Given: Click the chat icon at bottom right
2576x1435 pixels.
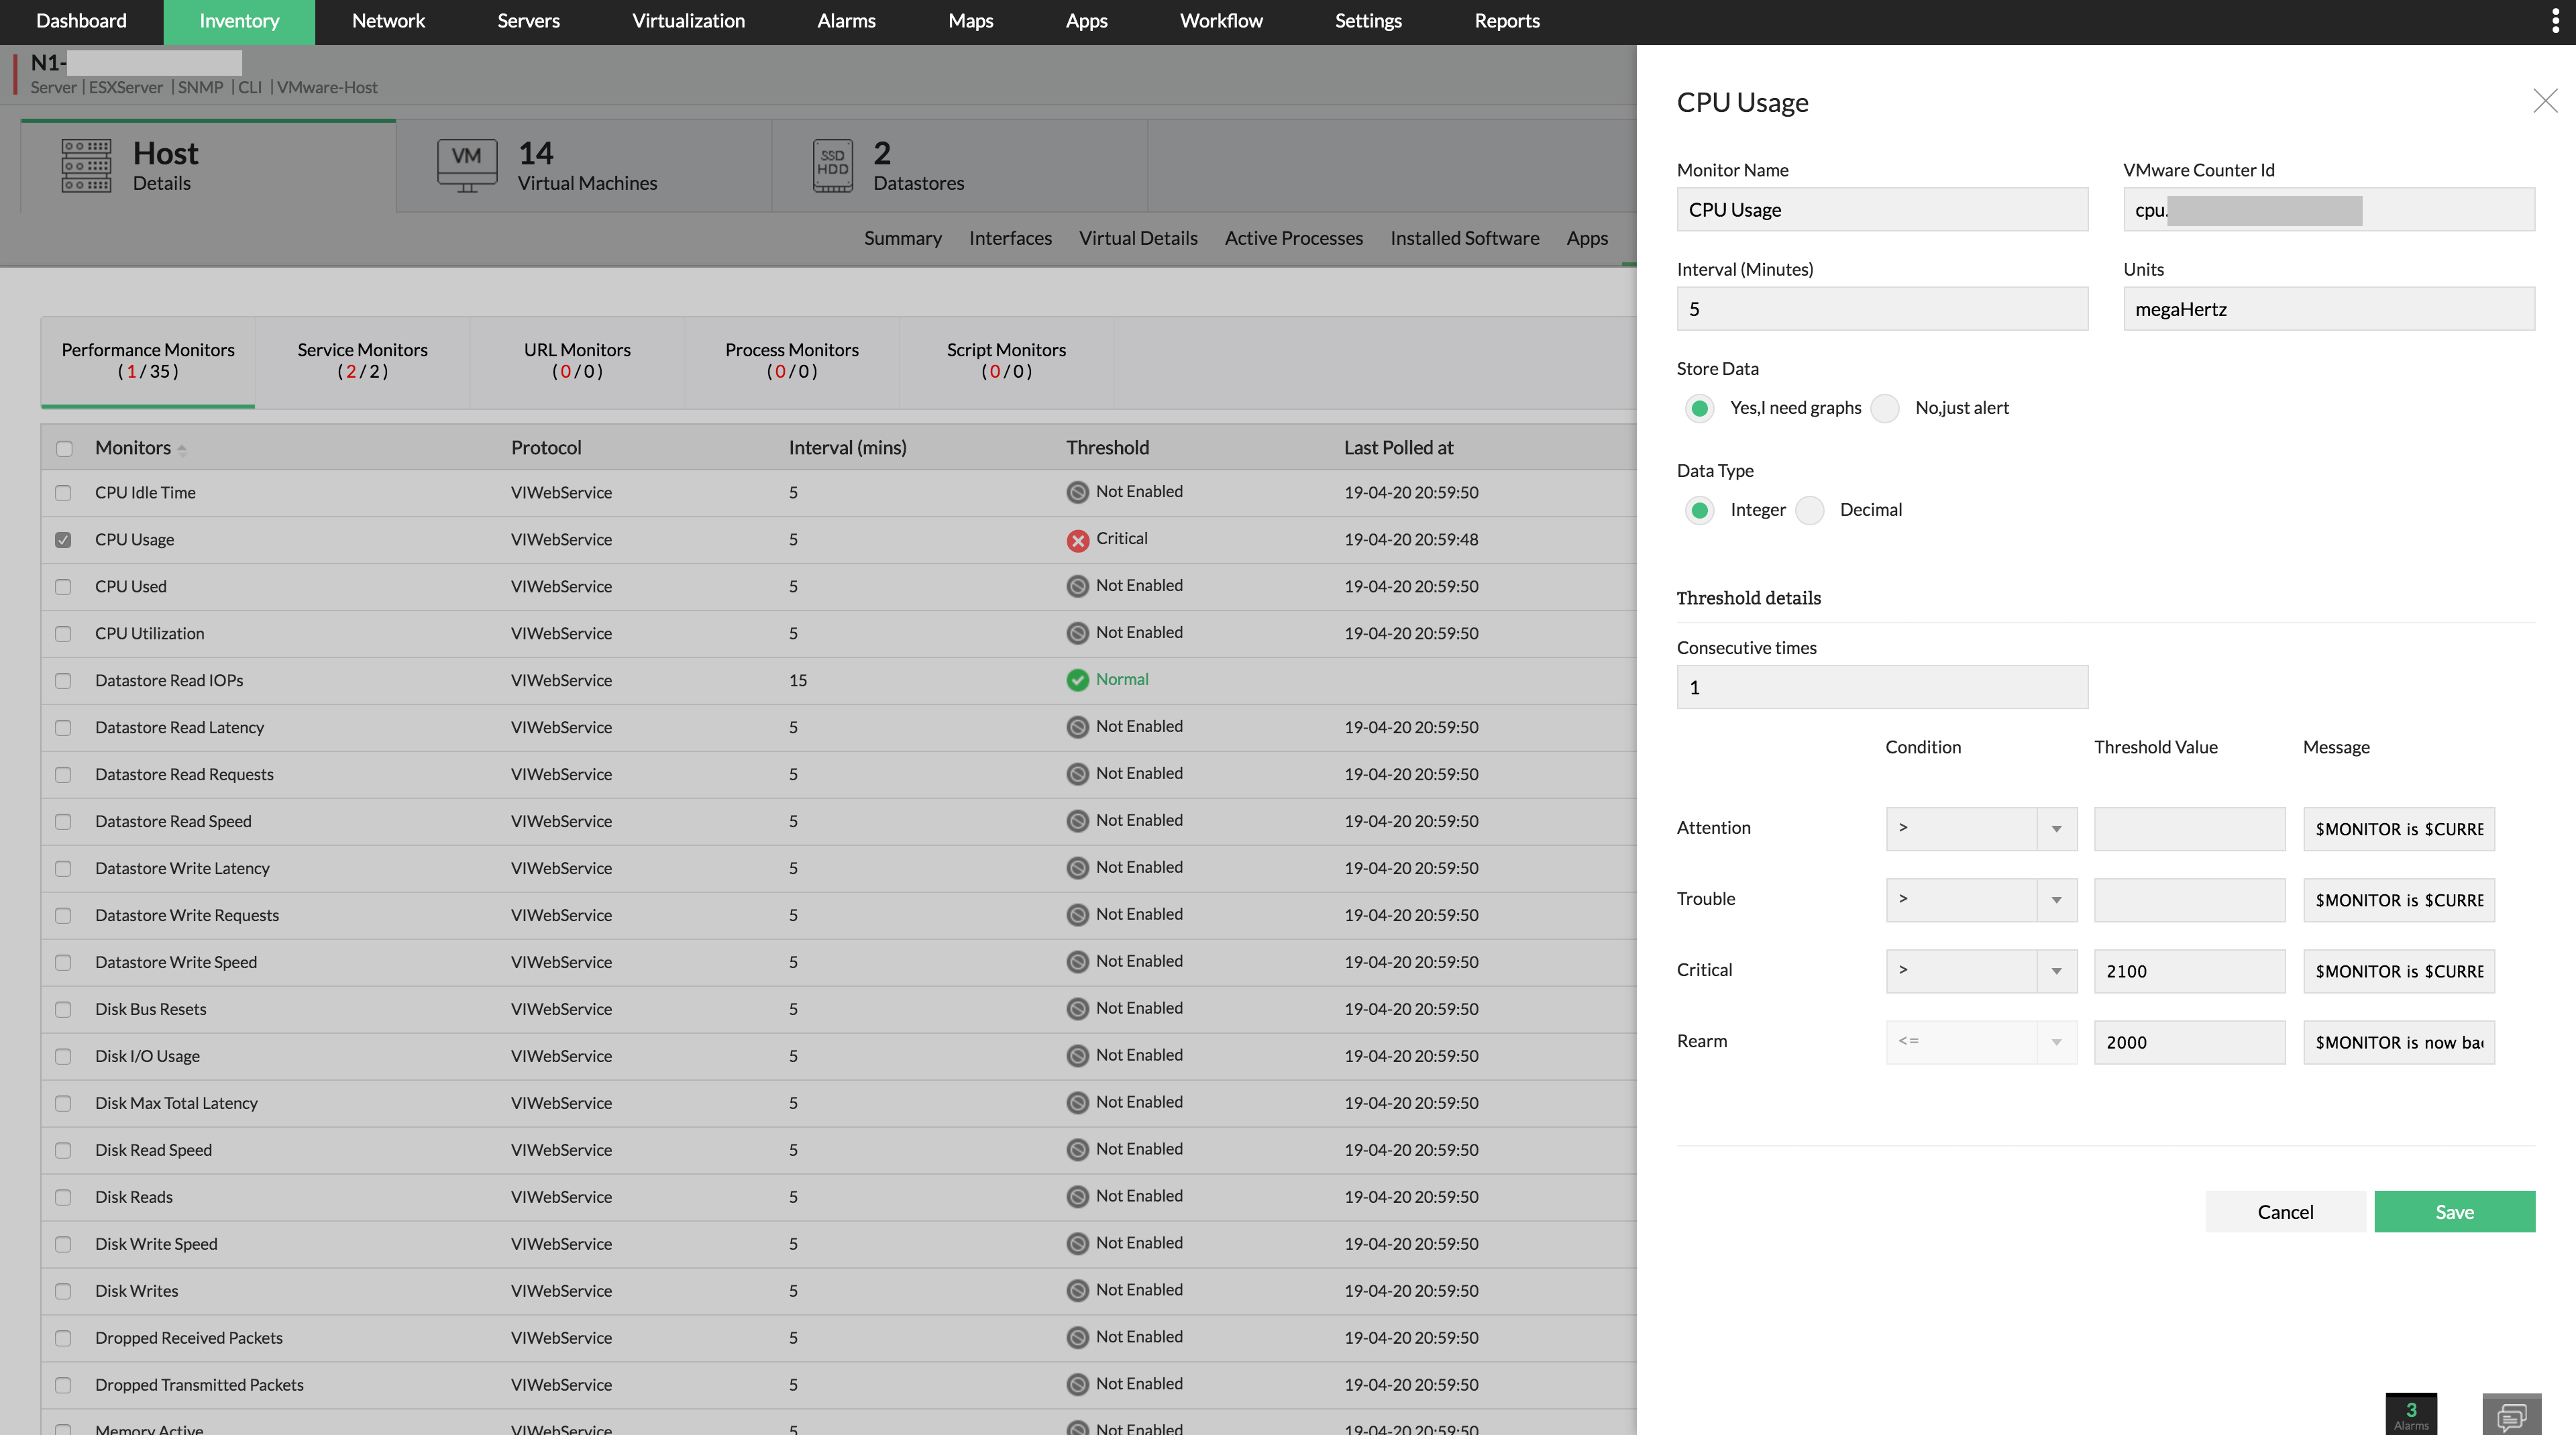Looking at the screenshot, I should (x=2512, y=1418).
